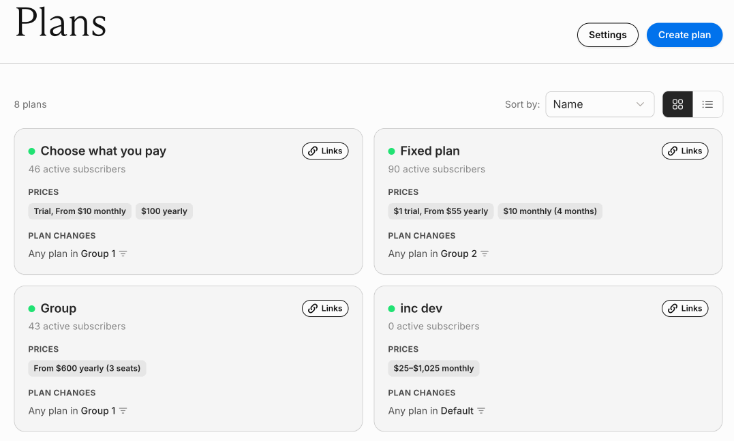734x441 pixels.
Task: Click Any plan in Default text
Action: coord(431,411)
